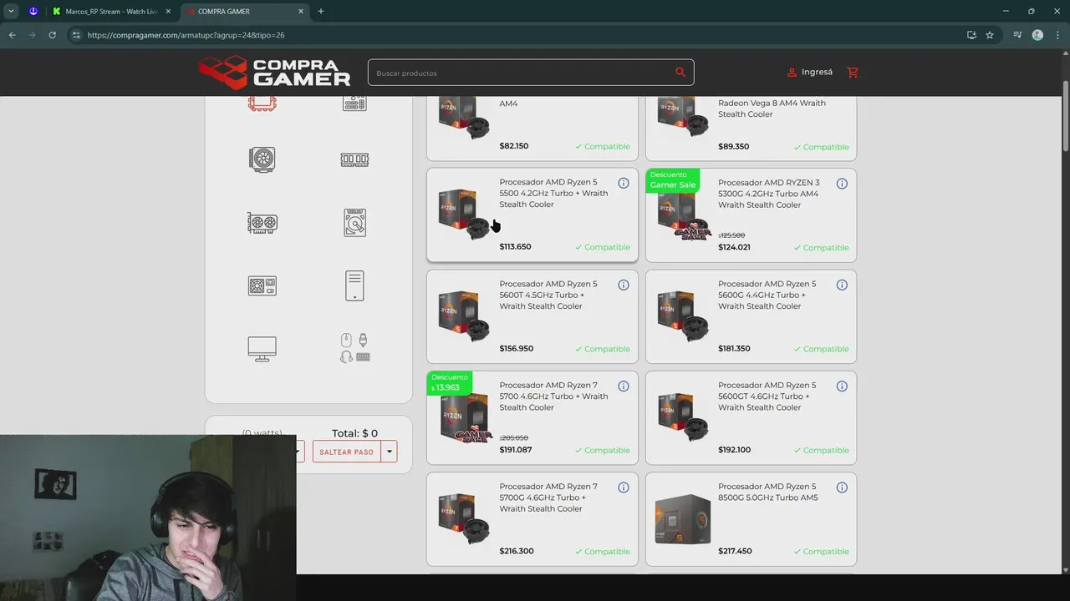The height and width of the screenshot is (601, 1070).
Task: Reload the page in Chrome
Action: [x=52, y=35]
